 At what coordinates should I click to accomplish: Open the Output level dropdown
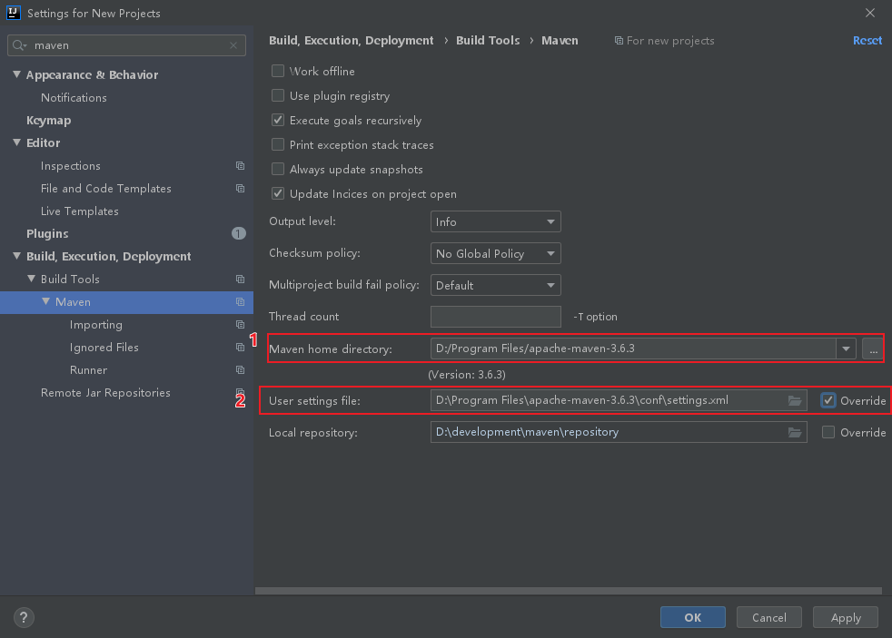coord(495,221)
